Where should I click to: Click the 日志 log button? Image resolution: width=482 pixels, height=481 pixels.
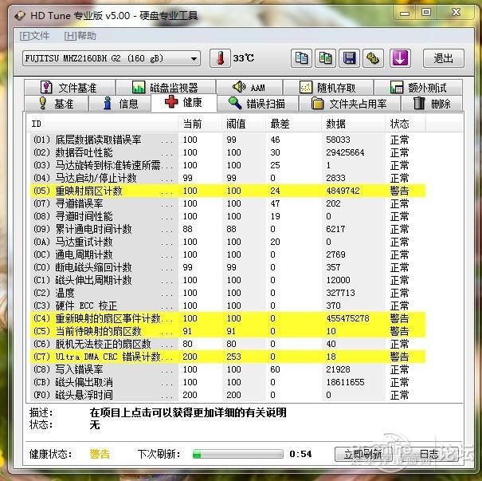[x=429, y=454]
